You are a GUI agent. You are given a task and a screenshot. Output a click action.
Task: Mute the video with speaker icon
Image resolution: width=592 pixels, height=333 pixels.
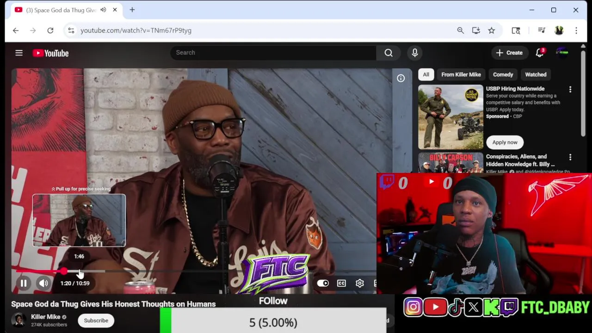(43, 283)
